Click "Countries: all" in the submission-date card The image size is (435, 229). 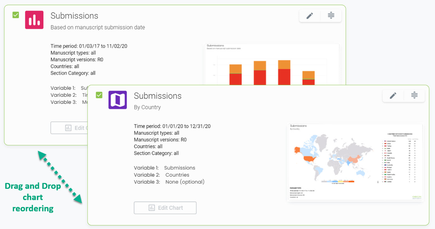pos(65,66)
